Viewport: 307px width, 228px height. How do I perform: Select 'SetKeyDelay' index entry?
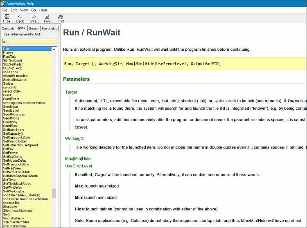click(13, 157)
